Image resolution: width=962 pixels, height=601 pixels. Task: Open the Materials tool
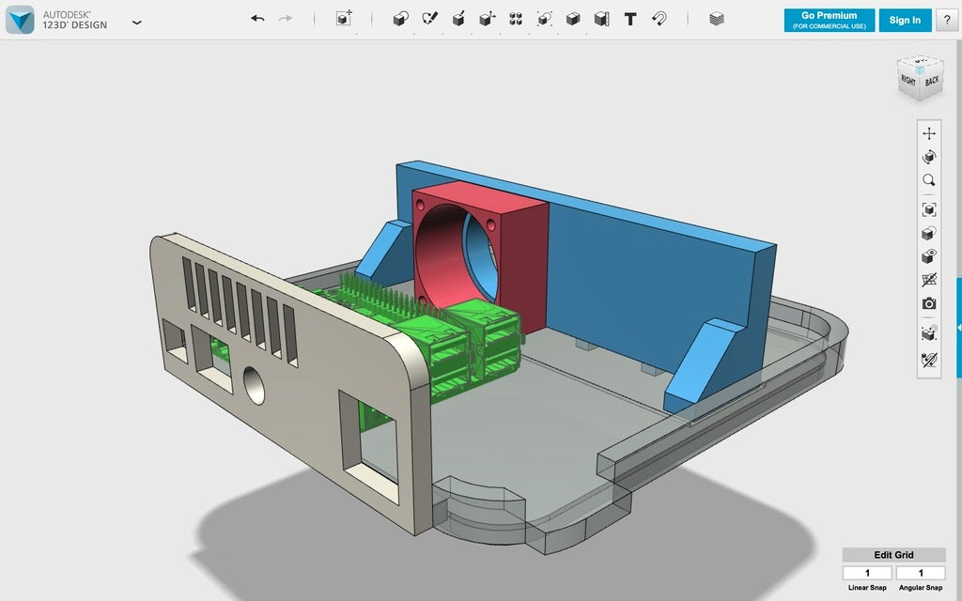click(x=717, y=19)
